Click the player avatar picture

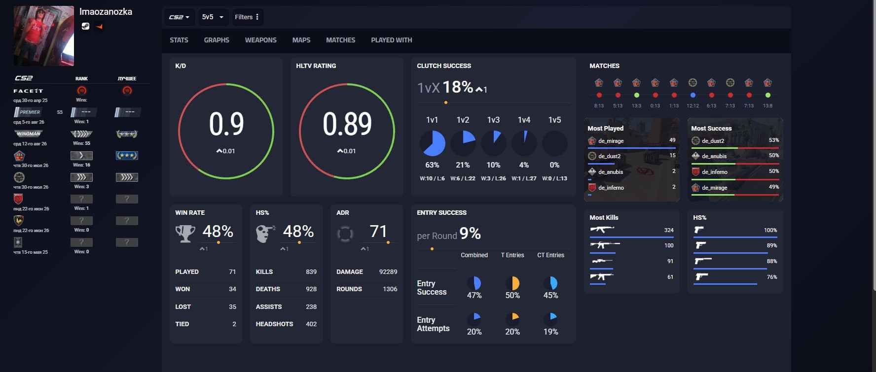(x=44, y=36)
